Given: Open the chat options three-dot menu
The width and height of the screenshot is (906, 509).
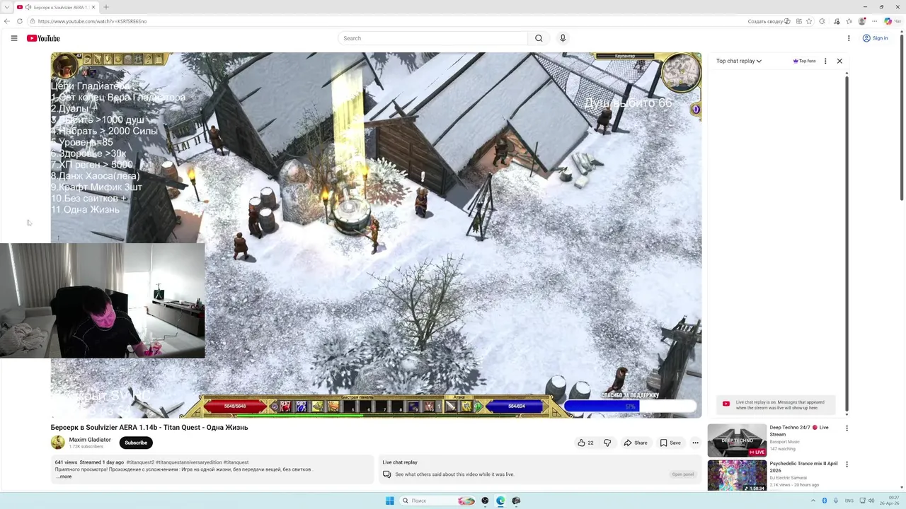Looking at the screenshot, I should tap(825, 61).
